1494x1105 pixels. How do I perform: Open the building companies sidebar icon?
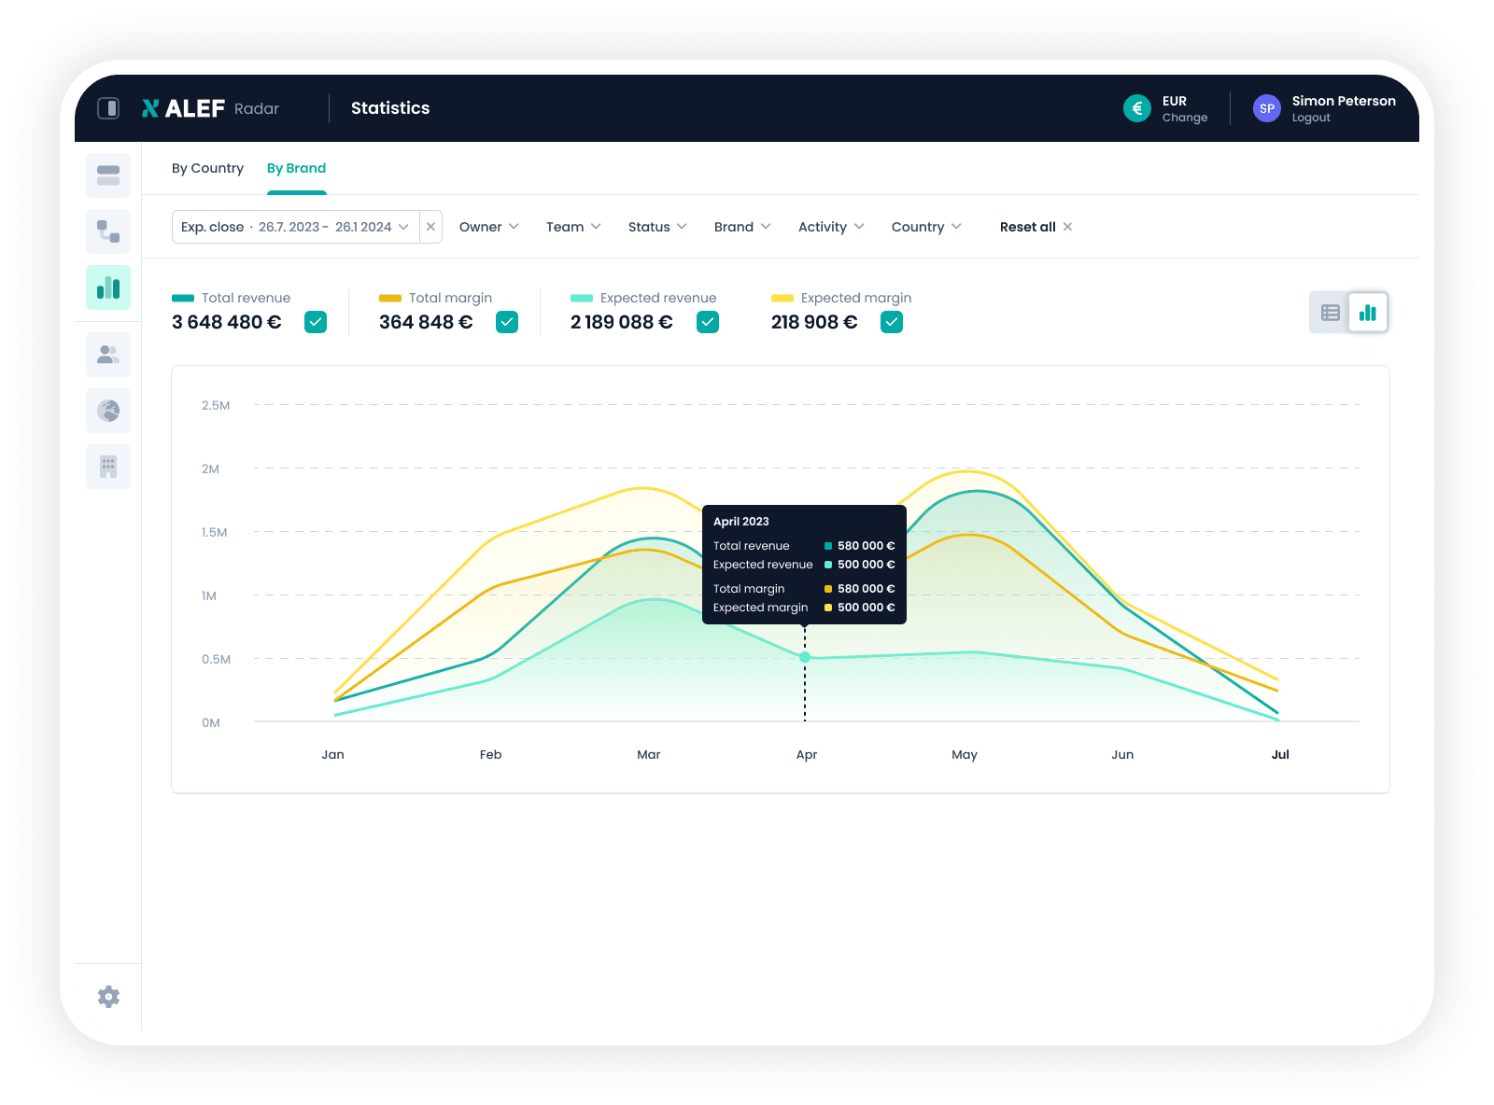coord(108,467)
